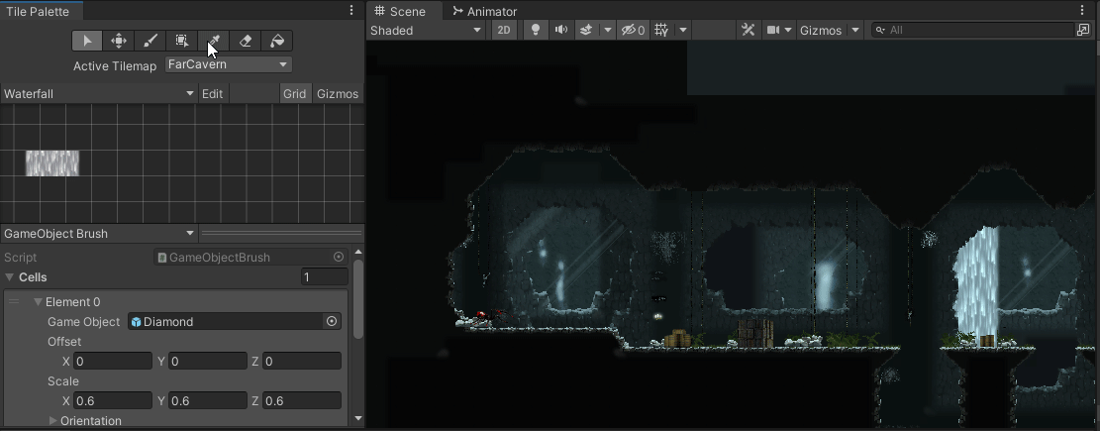
Task: Open the component tools wrench icon
Action: (x=748, y=30)
